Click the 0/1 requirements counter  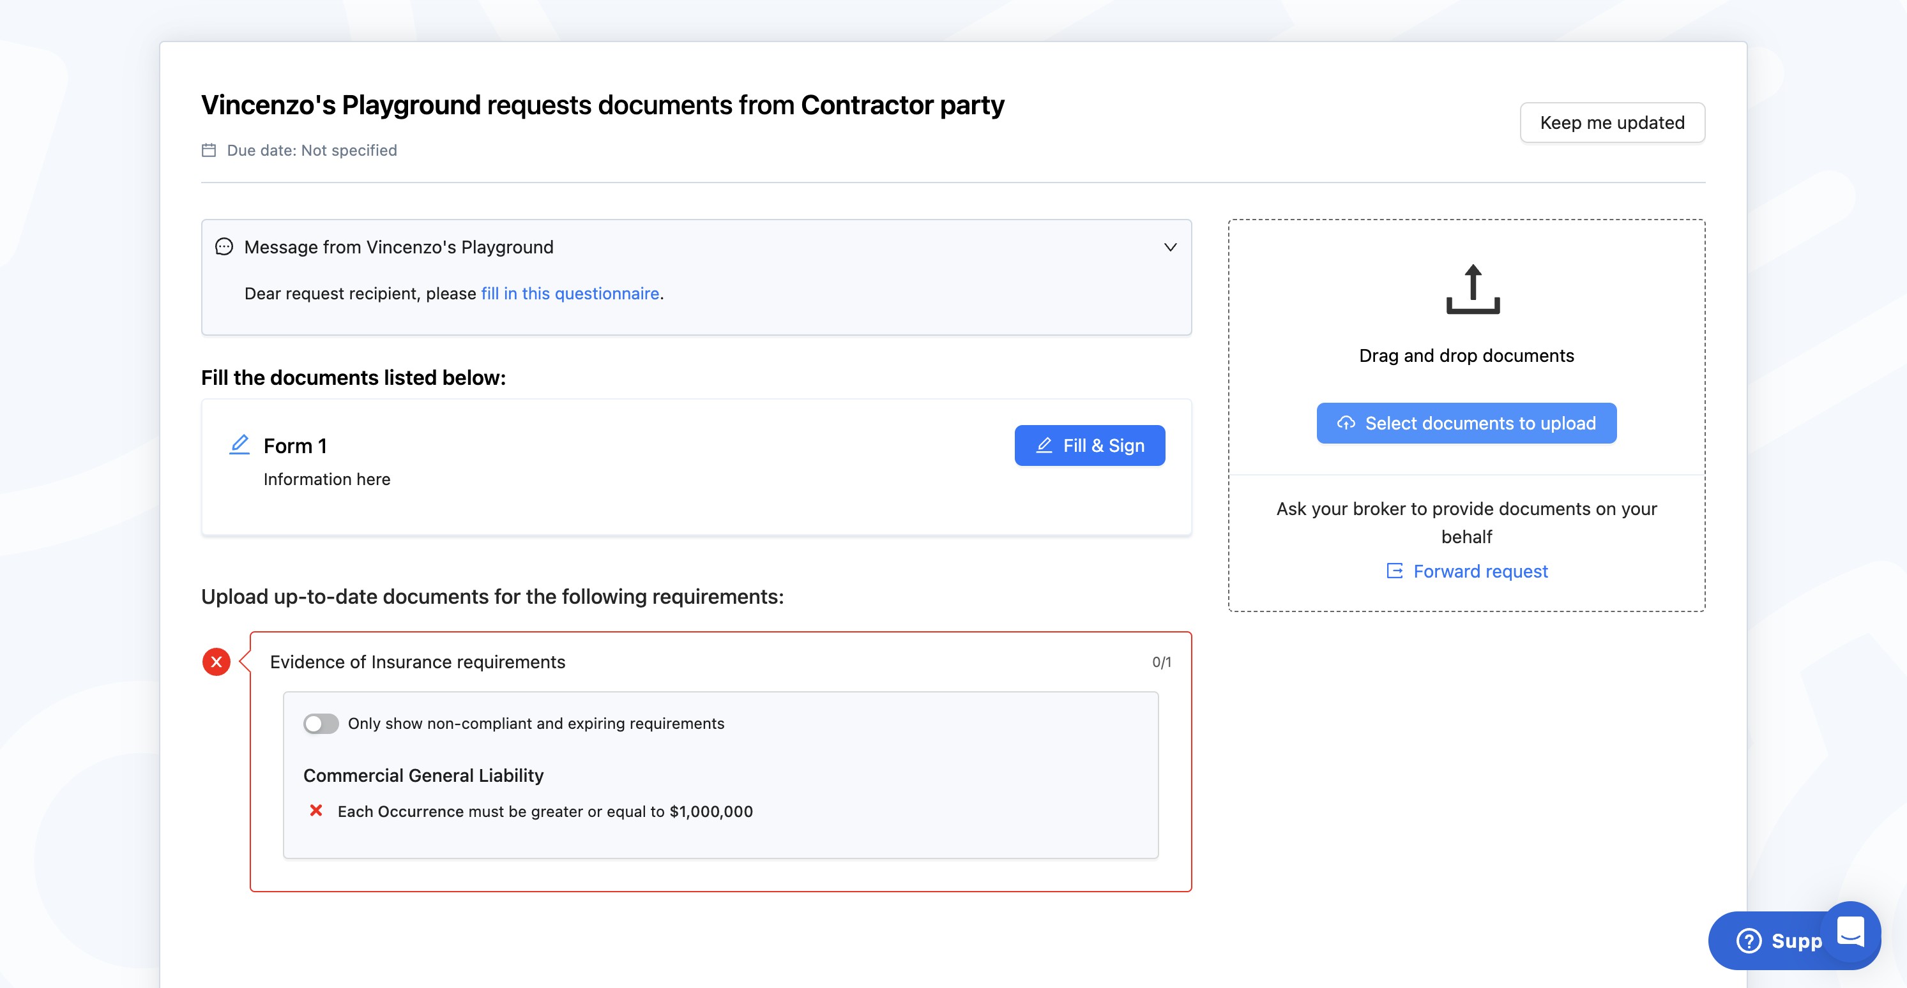[1161, 662]
